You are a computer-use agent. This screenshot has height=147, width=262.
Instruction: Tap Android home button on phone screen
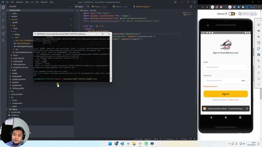(226, 117)
